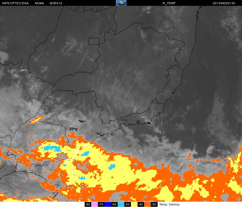Click the -60 legend value

[x=114, y=204]
